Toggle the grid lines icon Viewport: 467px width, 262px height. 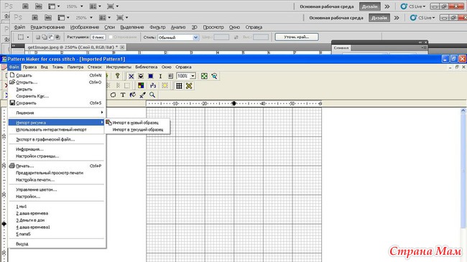179,85
